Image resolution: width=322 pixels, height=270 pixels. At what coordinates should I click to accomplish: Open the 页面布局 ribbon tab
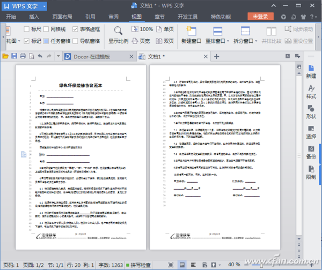point(62,17)
